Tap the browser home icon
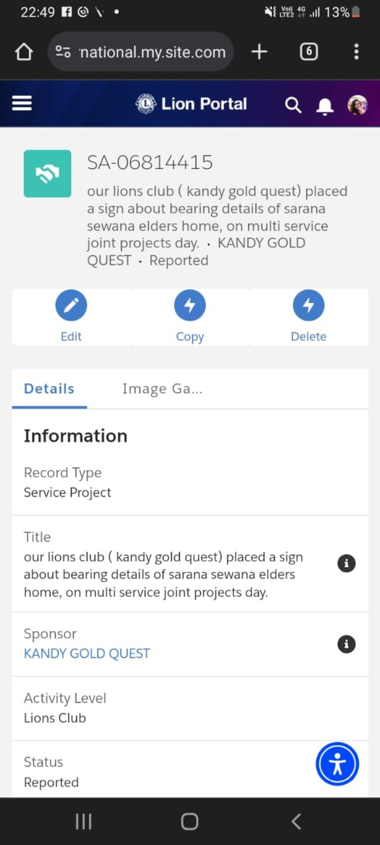380x845 pixels. point(24,52)
